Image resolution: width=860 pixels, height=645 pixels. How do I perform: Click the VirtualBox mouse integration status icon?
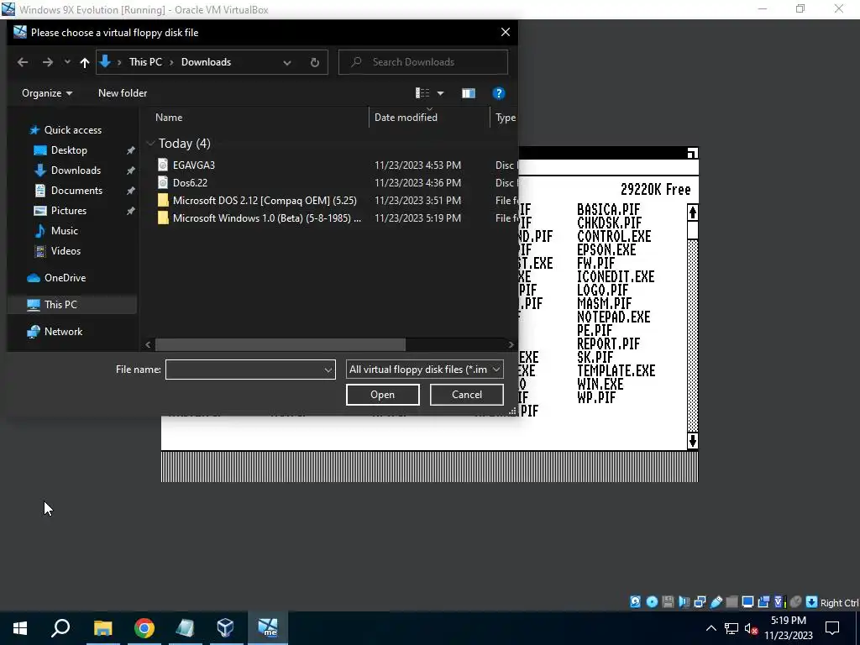[x=795, y=601]
